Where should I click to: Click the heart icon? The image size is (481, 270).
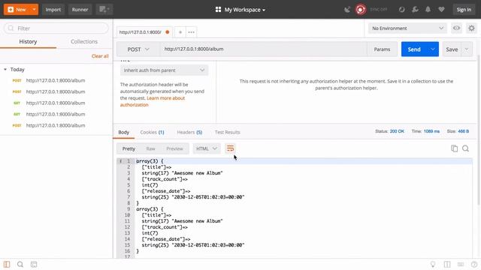[441, 10]
